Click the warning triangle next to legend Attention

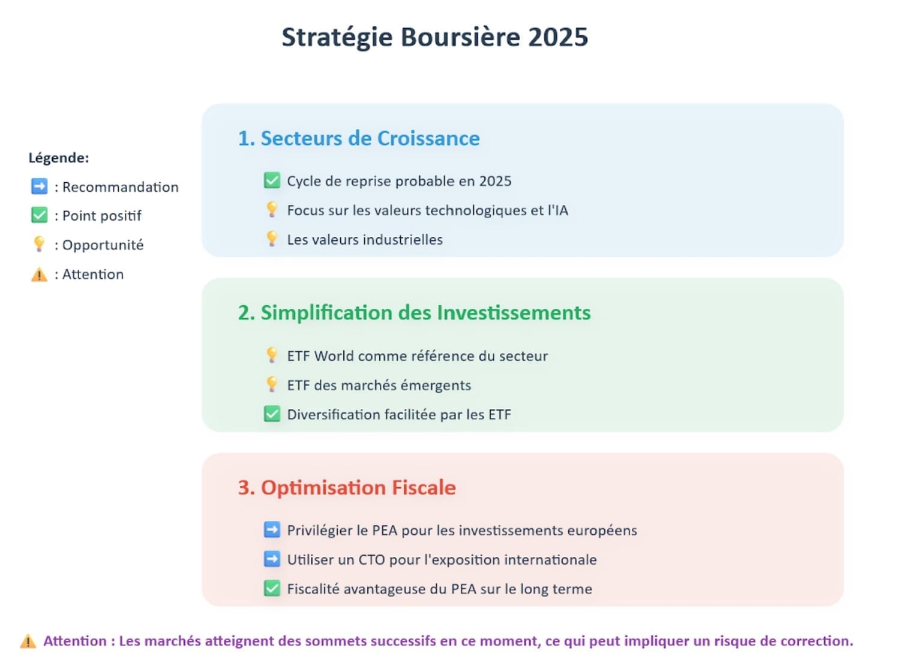pos(39,275)
